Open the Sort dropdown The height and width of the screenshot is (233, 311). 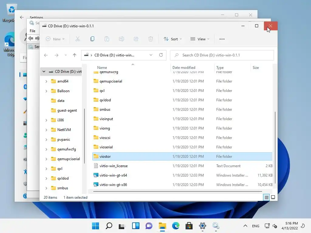click(173, 39)
